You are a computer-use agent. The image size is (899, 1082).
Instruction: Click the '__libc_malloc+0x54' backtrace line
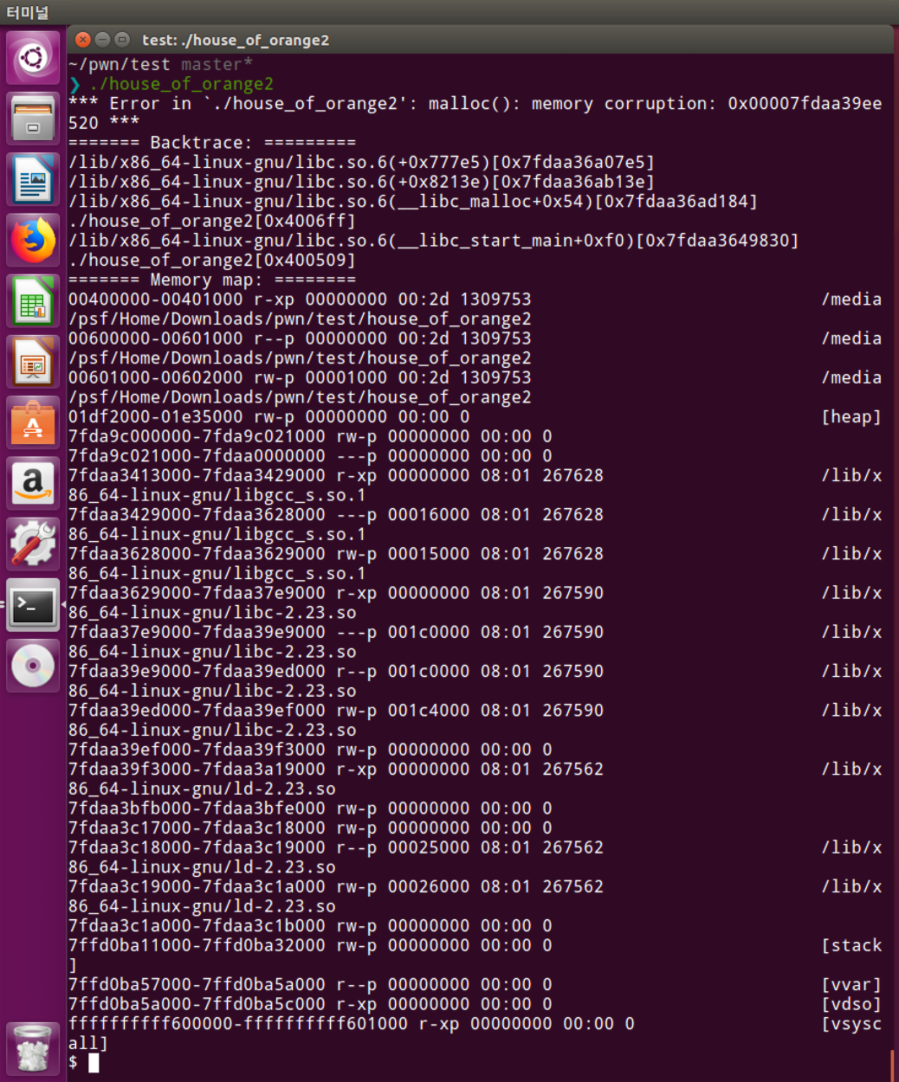(x=413, y=202)
